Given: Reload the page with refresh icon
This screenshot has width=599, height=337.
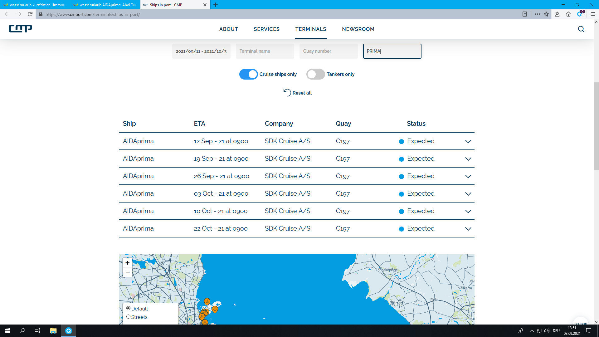Looking at the screenshot, I should point(30,14).
